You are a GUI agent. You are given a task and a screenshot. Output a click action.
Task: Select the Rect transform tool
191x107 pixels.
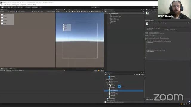(x=15, y=7)
